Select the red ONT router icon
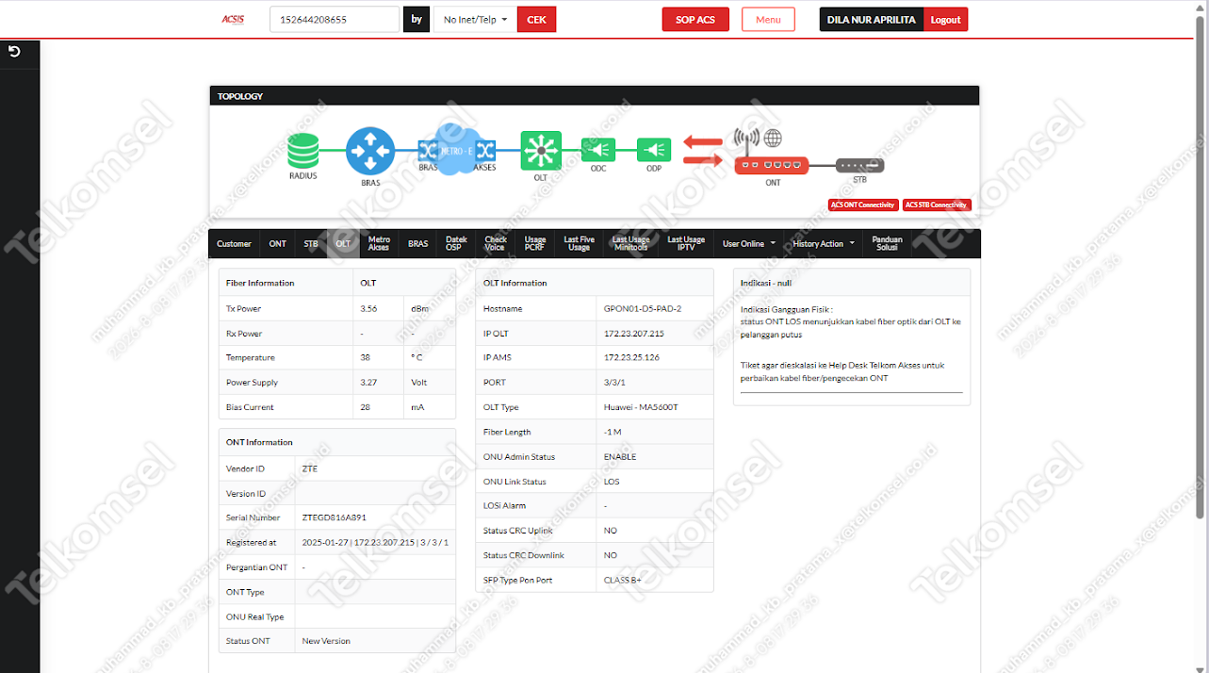 (x=773, y=166)
